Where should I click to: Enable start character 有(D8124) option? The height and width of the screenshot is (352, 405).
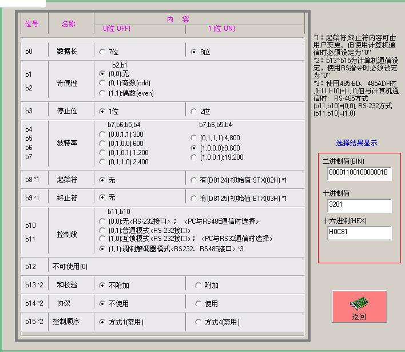tap(194, 180)
